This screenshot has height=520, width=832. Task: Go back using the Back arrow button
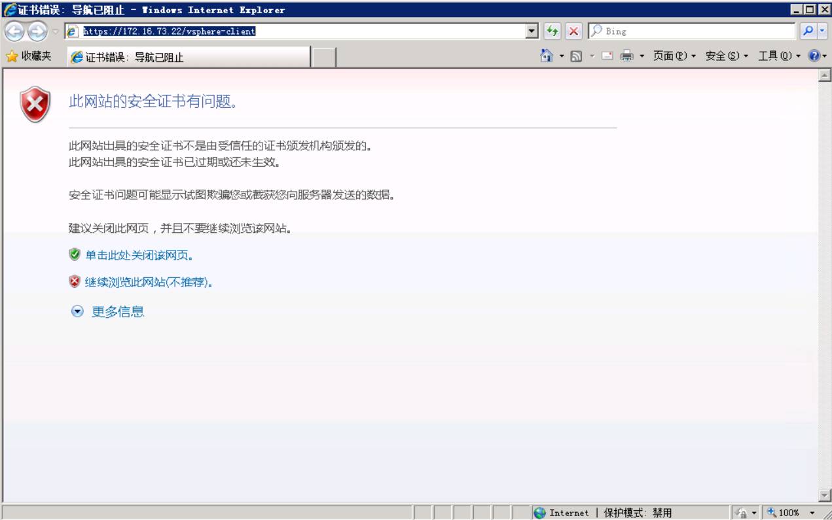[14, 31]
